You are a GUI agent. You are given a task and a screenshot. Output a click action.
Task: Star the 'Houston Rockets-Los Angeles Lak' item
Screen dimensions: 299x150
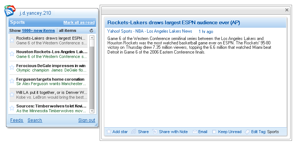click(x=12, y=54)
